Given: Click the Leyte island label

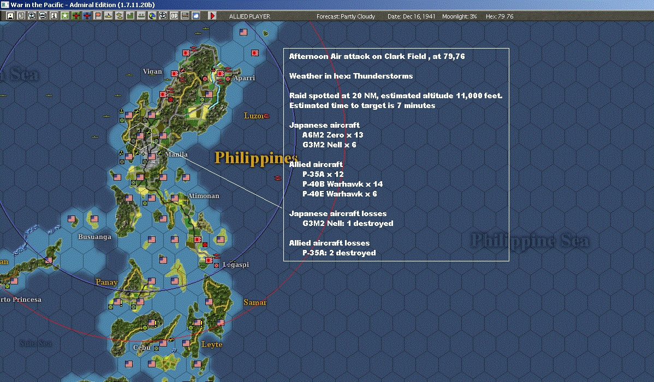Looking at the screenshot, I should [x=212, y=344].
